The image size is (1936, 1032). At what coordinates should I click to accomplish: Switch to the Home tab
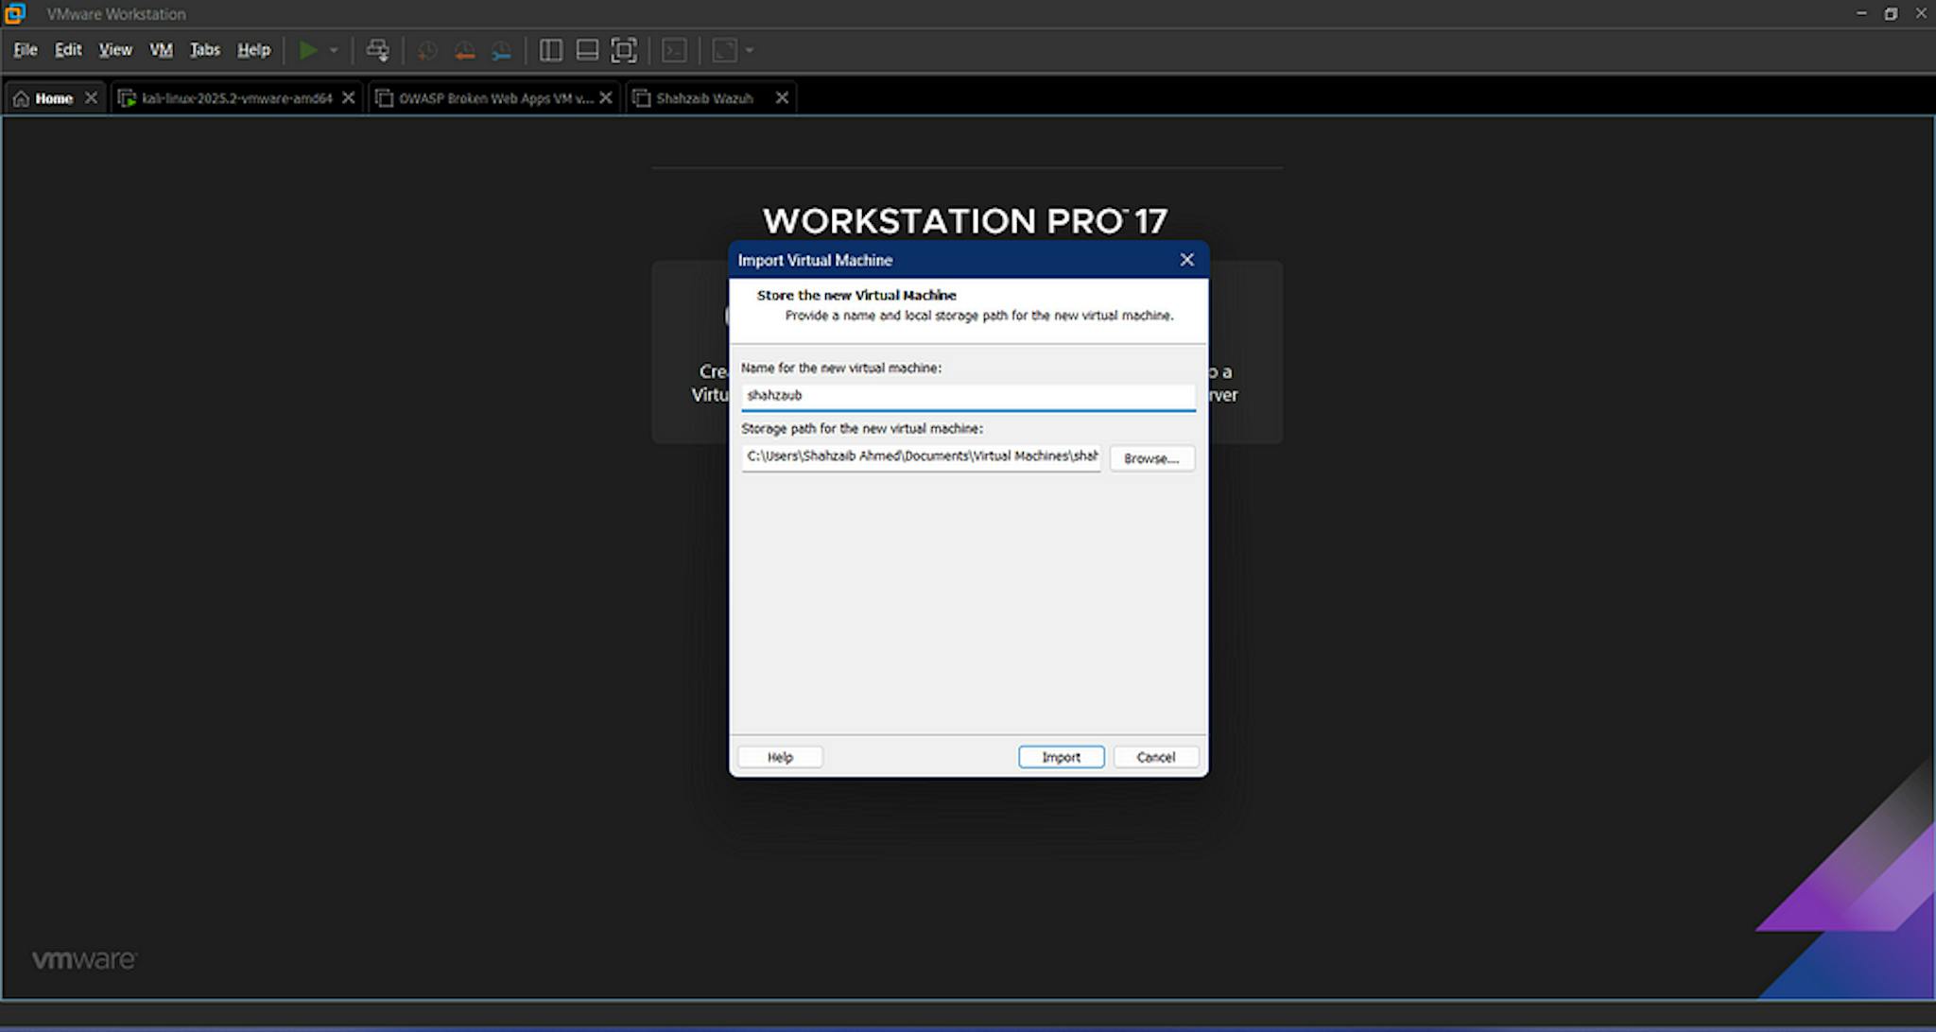54,98
